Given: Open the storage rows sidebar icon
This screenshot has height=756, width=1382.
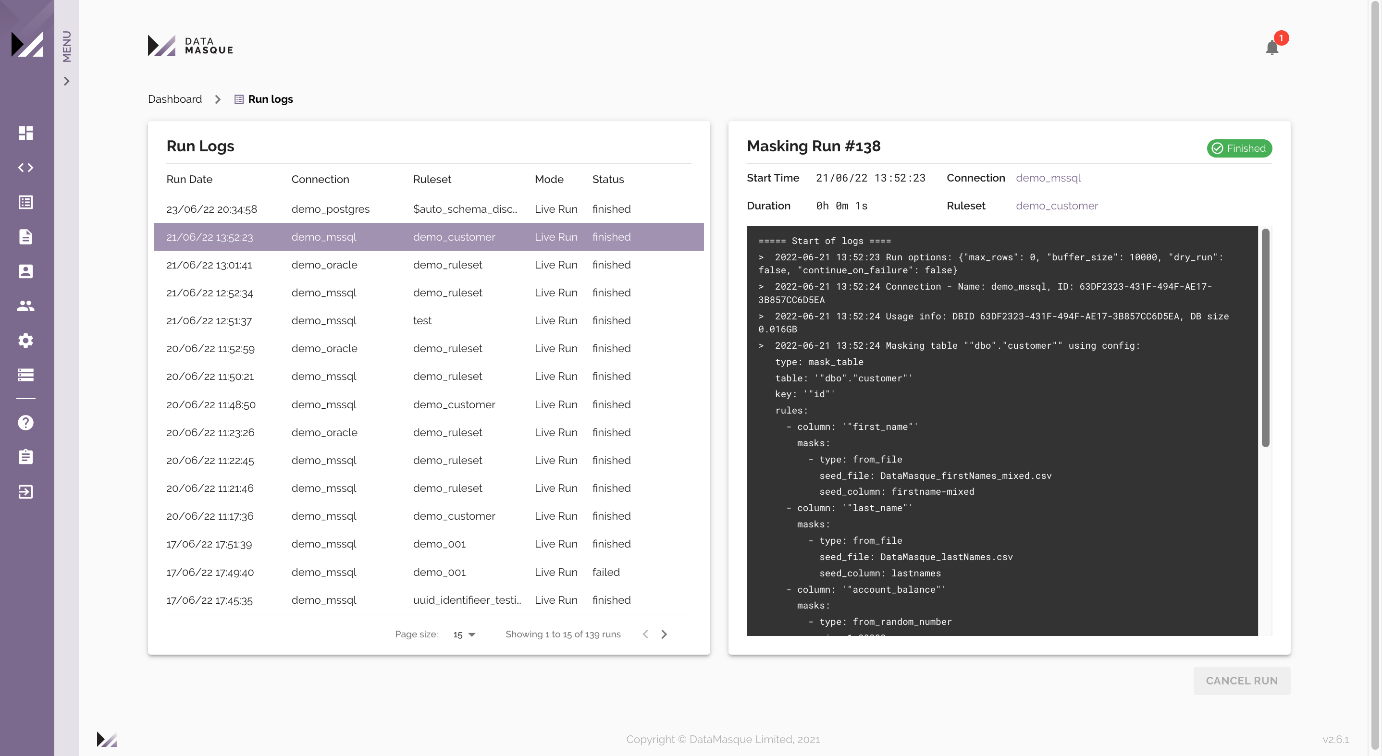Looking at the screenshot, I should click(x=26, y=375).
